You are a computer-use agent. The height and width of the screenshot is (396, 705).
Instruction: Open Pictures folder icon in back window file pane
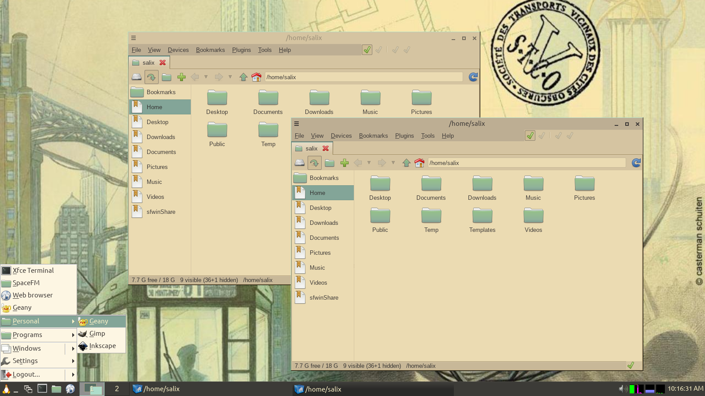[x=422, y=98]
